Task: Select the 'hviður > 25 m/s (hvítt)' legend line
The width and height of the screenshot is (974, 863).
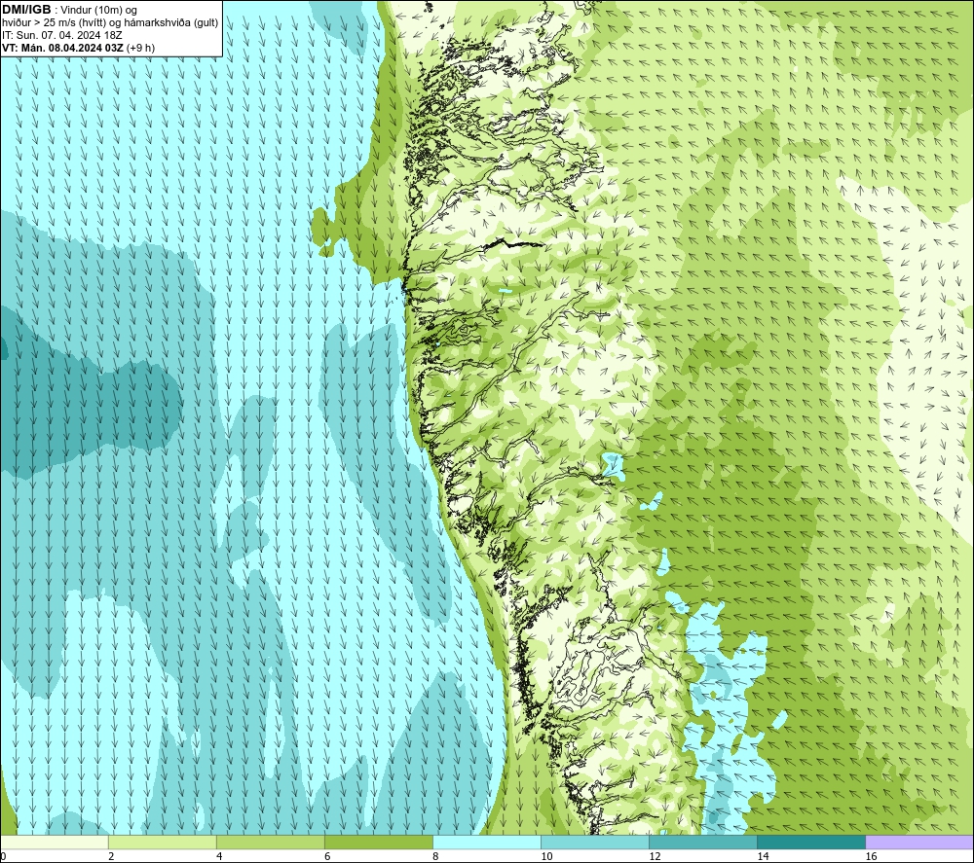Action: tap(110, 23)
